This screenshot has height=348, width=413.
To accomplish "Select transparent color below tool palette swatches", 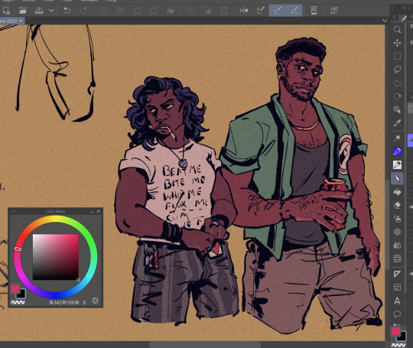I will point(398,345).
